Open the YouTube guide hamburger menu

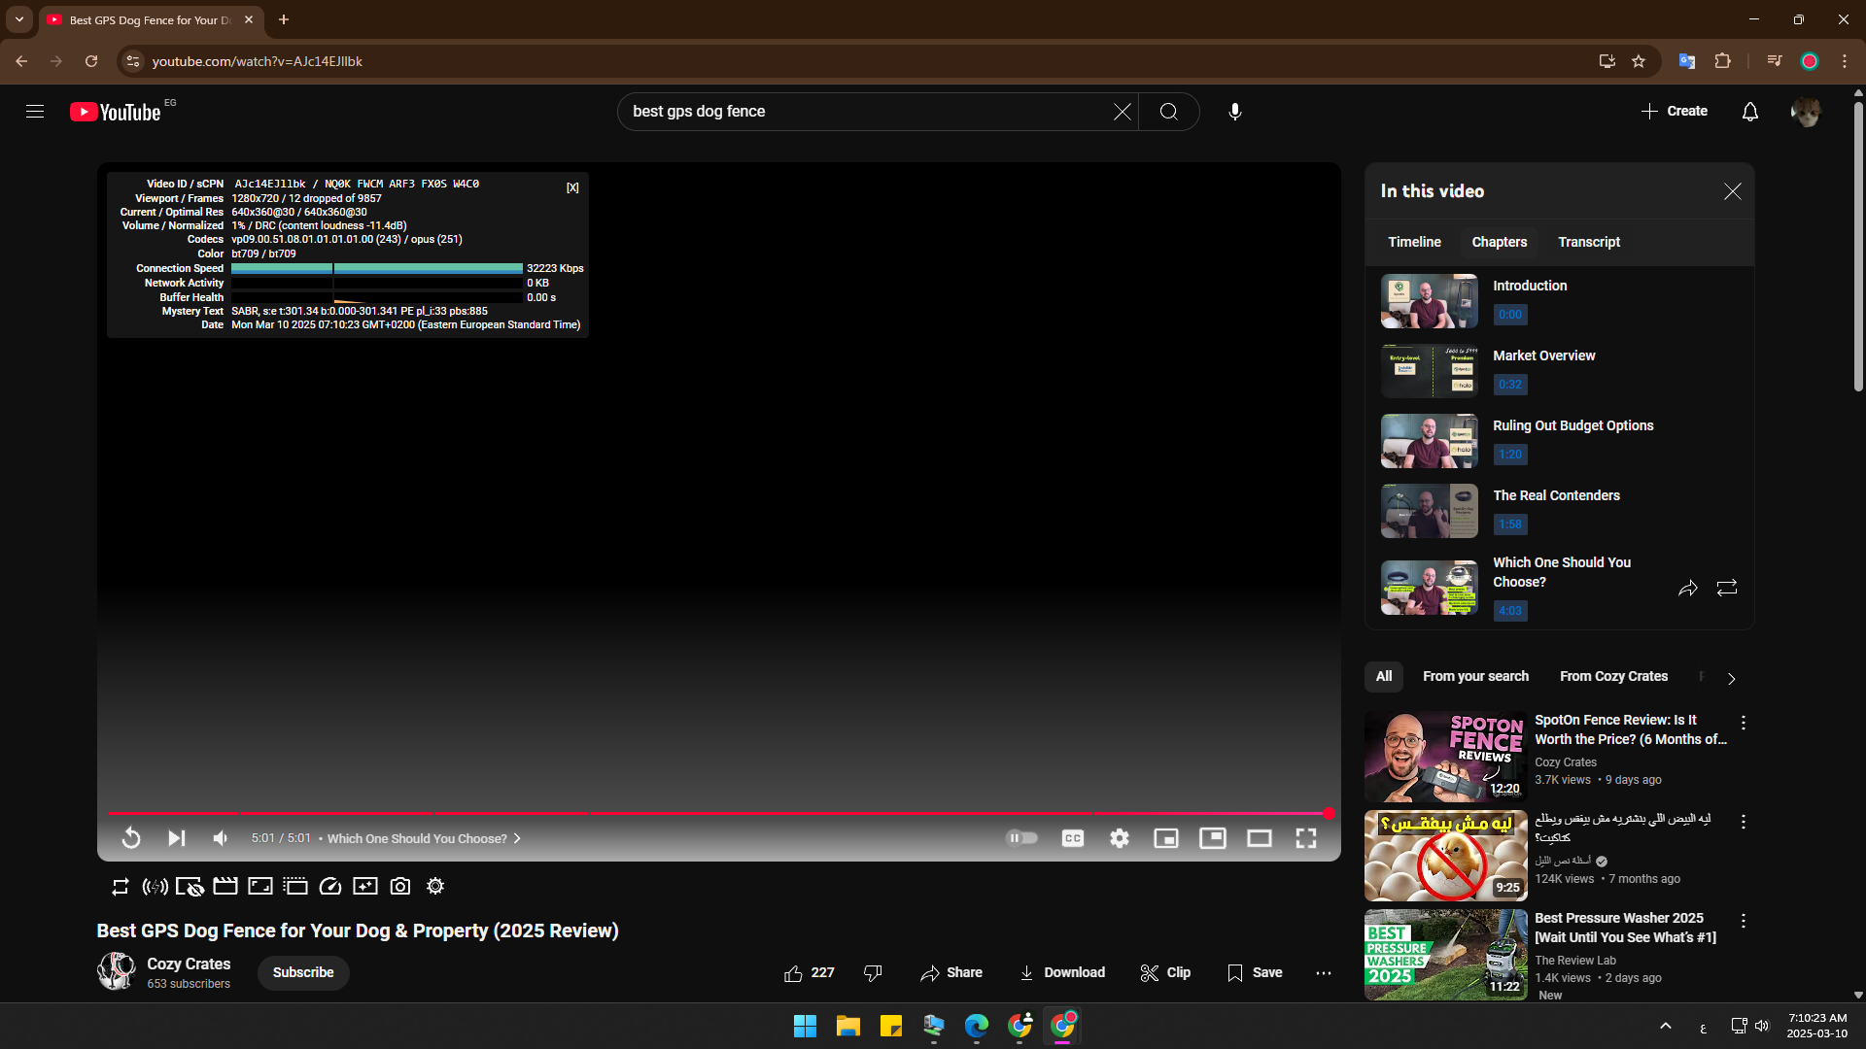[35, 112]
